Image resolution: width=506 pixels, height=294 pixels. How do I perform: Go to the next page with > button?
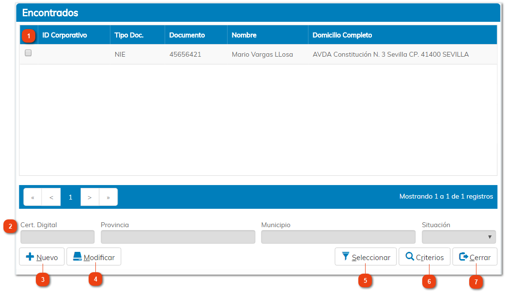pos(90,197)
